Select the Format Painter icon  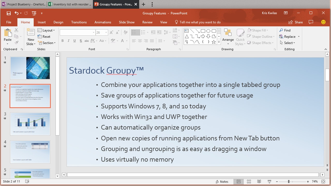tap(16, 43)
